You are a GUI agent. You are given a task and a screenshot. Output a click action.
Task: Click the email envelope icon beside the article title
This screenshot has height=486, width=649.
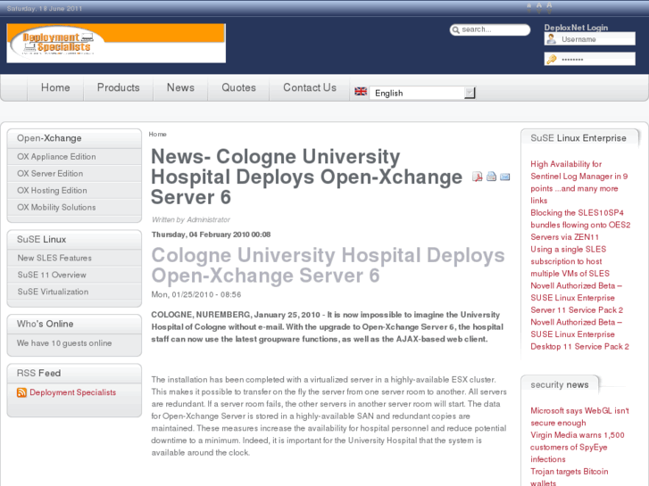(x=505, y=177)
